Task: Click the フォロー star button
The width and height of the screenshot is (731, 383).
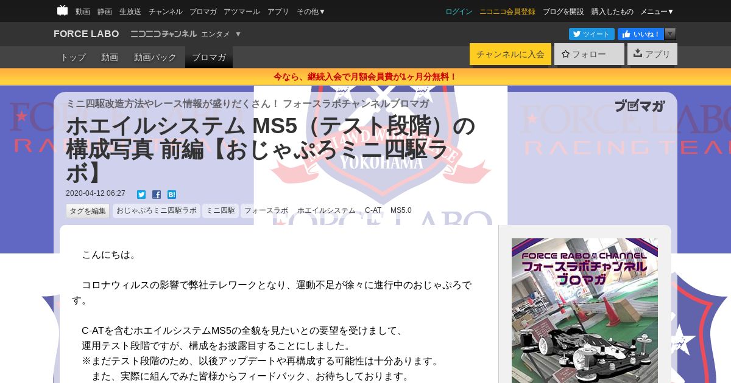Action: [590, 54]
